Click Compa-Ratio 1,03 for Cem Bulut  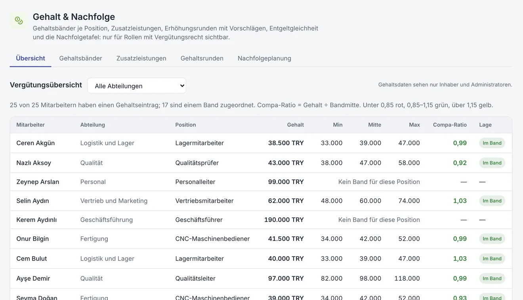(x=460, y=258)
